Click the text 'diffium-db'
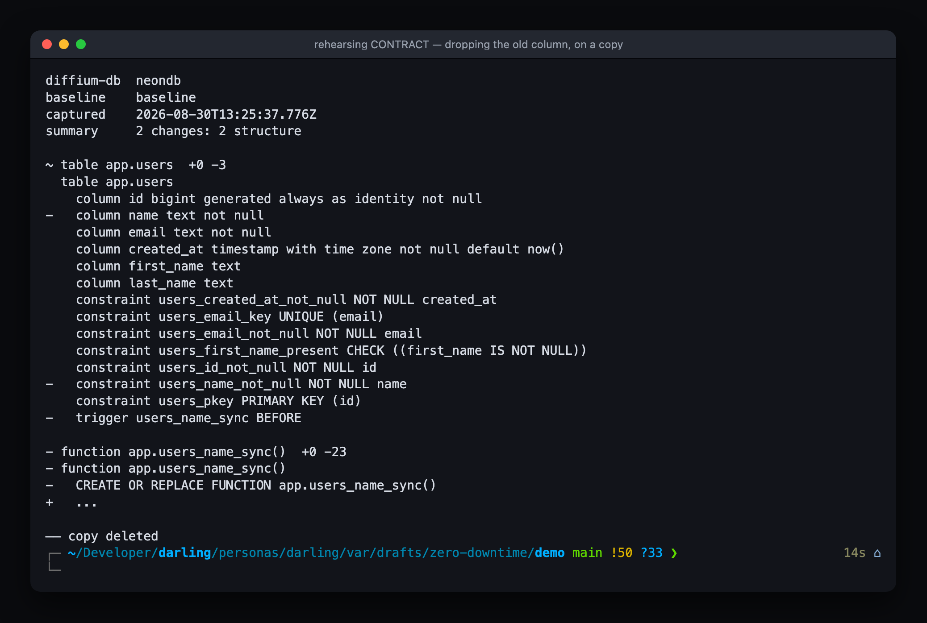 83,80
